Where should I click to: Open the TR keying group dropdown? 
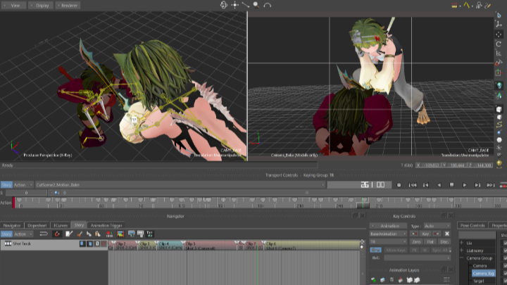pyautogui.click(x=388, y=241)
